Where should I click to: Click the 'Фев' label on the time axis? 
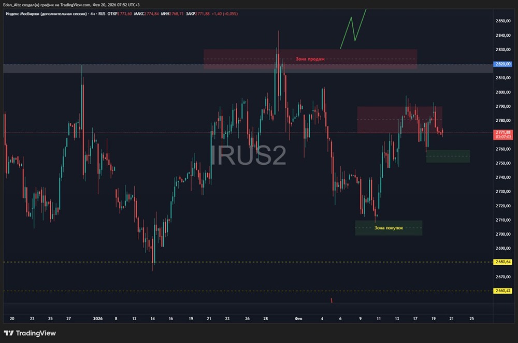pyautogui.click(x=298, y=319)
